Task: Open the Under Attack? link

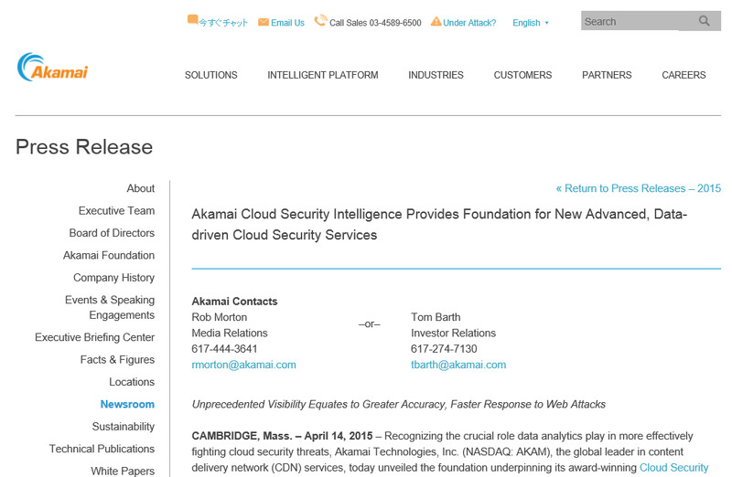Action: click(469, 23)
